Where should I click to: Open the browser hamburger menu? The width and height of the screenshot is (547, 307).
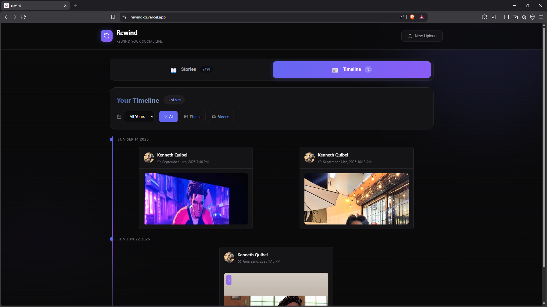coord(541,17)
